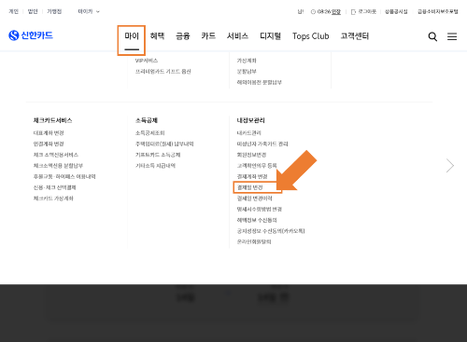Select 후불교통 이용내역 menu link
The width and height of the screenshot is (467, 342).
(x=64, y=176)
